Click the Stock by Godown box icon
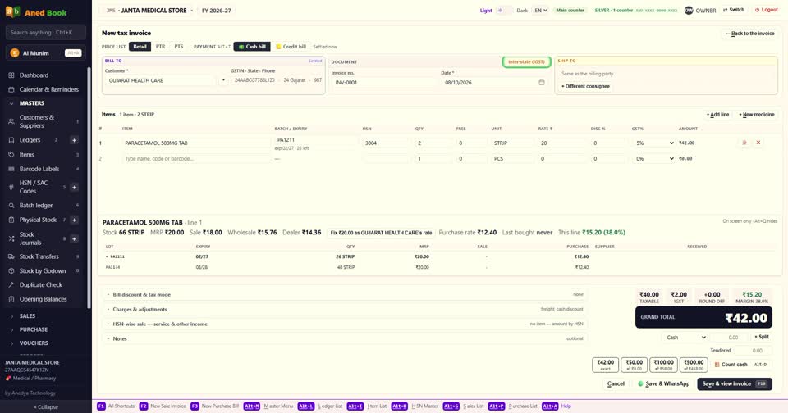Screen dimensions: 788x413 [11, 271]
